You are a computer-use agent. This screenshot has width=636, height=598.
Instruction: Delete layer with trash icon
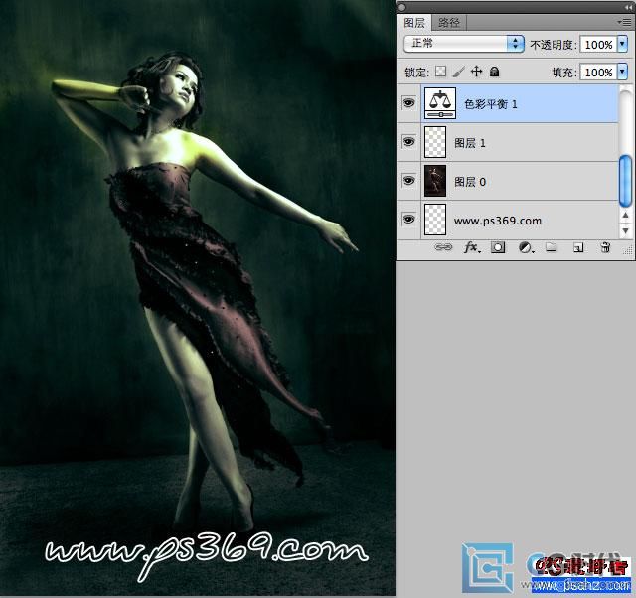[605, 247]
